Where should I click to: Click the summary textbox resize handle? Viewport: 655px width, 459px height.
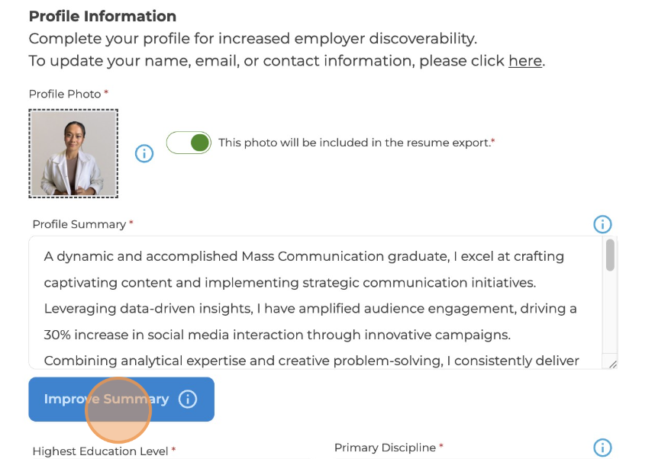[x=611, y=364]
